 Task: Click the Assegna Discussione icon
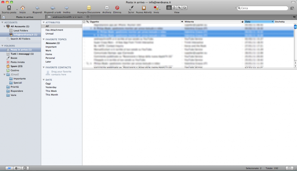(89, 7)
